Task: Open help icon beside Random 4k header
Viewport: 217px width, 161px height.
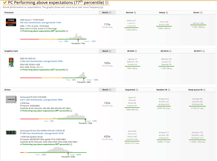Action: pyautogui.click(x=169, y=90)
